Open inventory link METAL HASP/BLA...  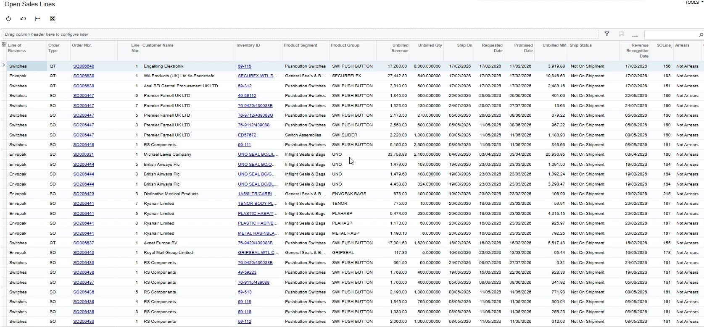coord(258,233)
